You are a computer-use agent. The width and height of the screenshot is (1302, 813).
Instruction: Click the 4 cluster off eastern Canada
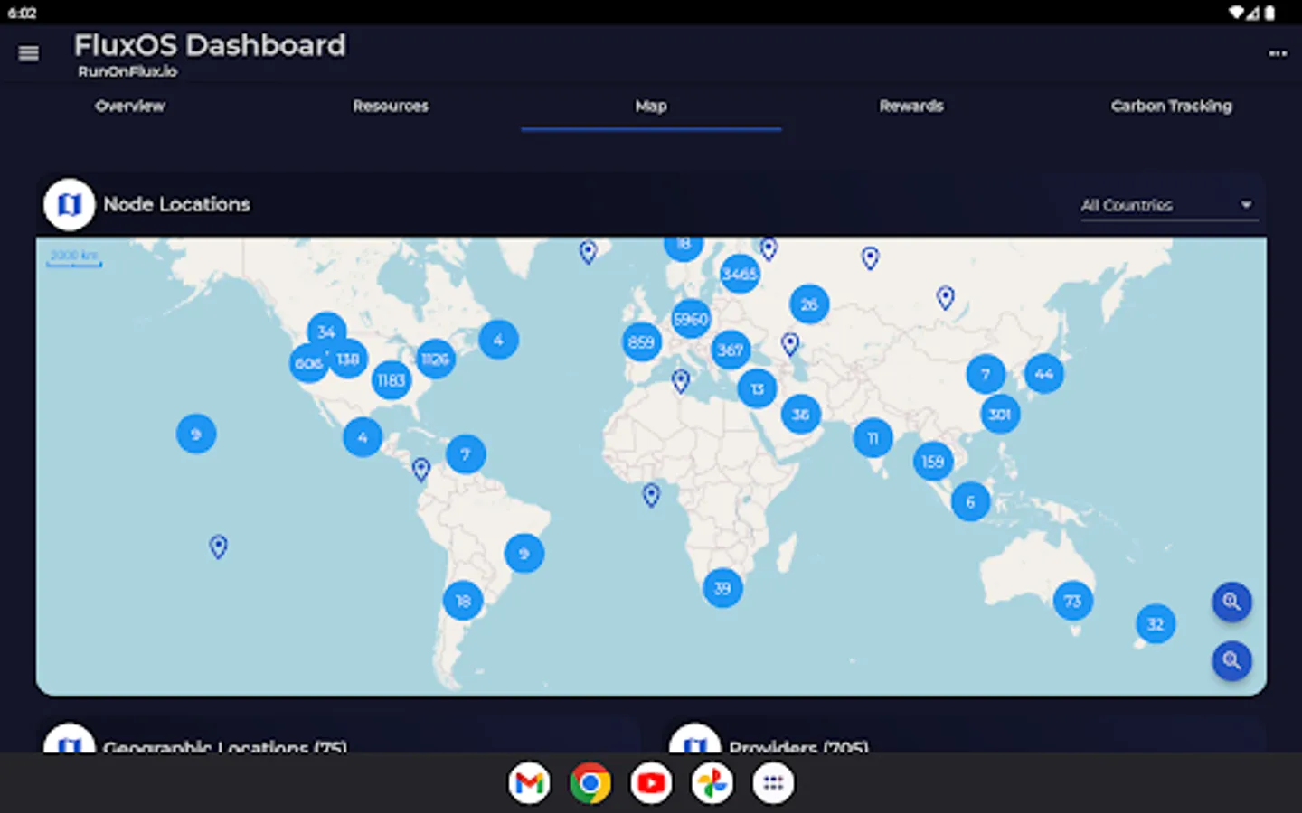point(498,340)
